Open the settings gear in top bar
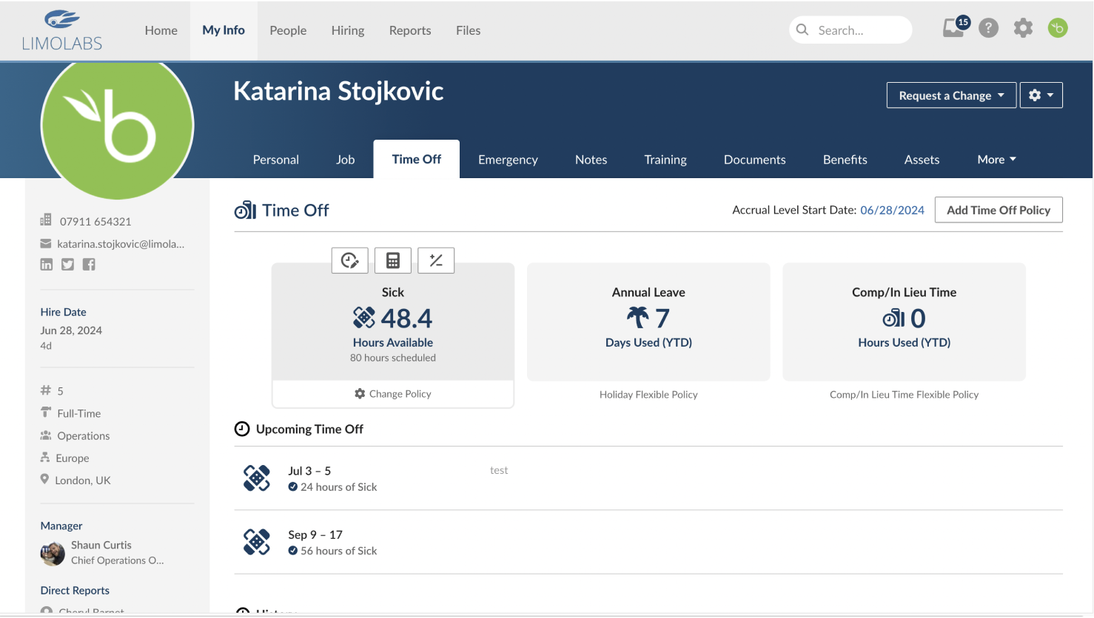 pyautogui.click(x=1023, y=29)
